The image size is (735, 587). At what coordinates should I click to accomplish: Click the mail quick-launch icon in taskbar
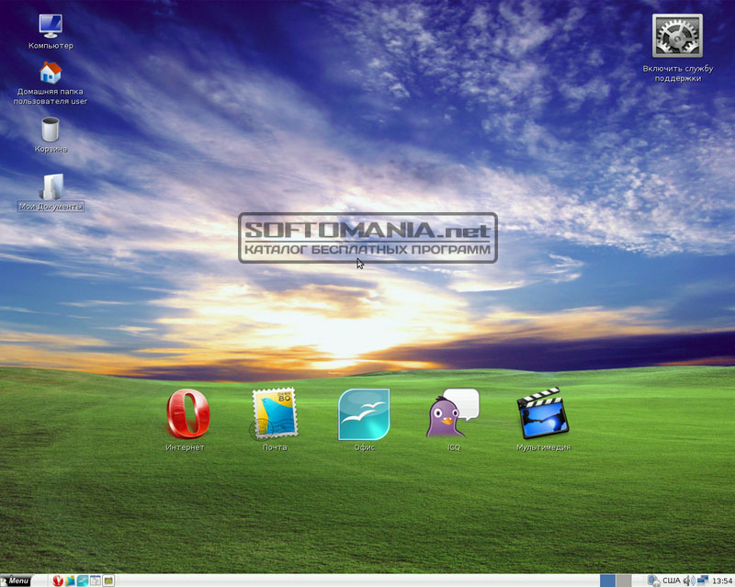tap(71, 581)
